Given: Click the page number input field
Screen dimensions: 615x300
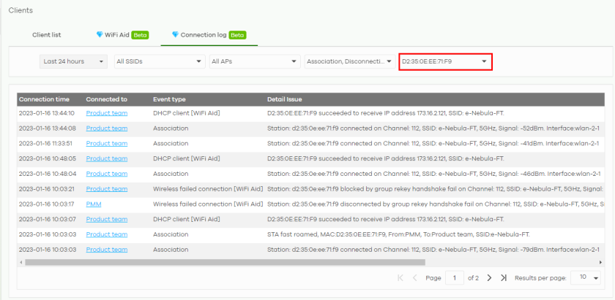Looking at the screenshot, I should tap(455, 278).
